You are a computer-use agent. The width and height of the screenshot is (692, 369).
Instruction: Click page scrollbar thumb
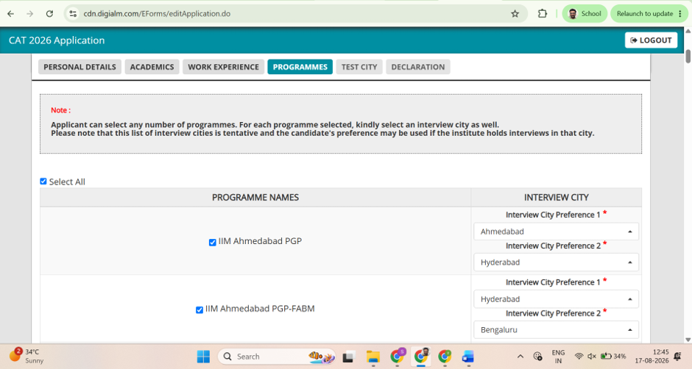click(x=688, y=57)
